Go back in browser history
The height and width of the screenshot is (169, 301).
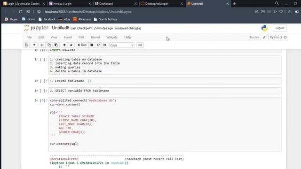(x=6, y=12)
